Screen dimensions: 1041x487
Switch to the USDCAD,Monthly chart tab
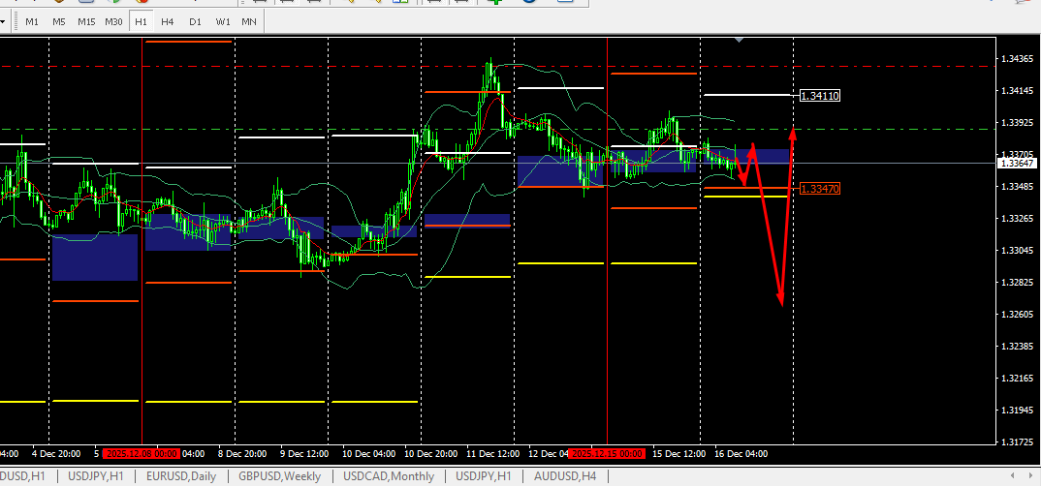coord(389,476)
